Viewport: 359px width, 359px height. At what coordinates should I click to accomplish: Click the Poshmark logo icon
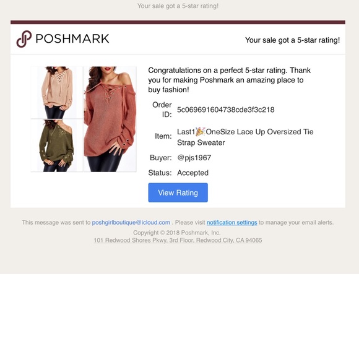24,39
